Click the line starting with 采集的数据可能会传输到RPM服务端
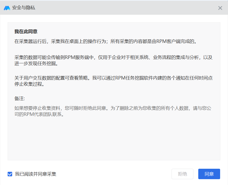The image size is (228, 185). pyautogui.click(x=113, y=57)
